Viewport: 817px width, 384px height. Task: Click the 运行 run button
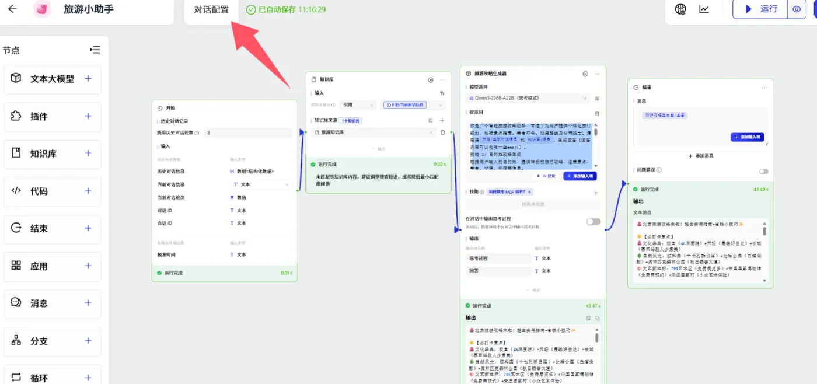click(760, 9)
